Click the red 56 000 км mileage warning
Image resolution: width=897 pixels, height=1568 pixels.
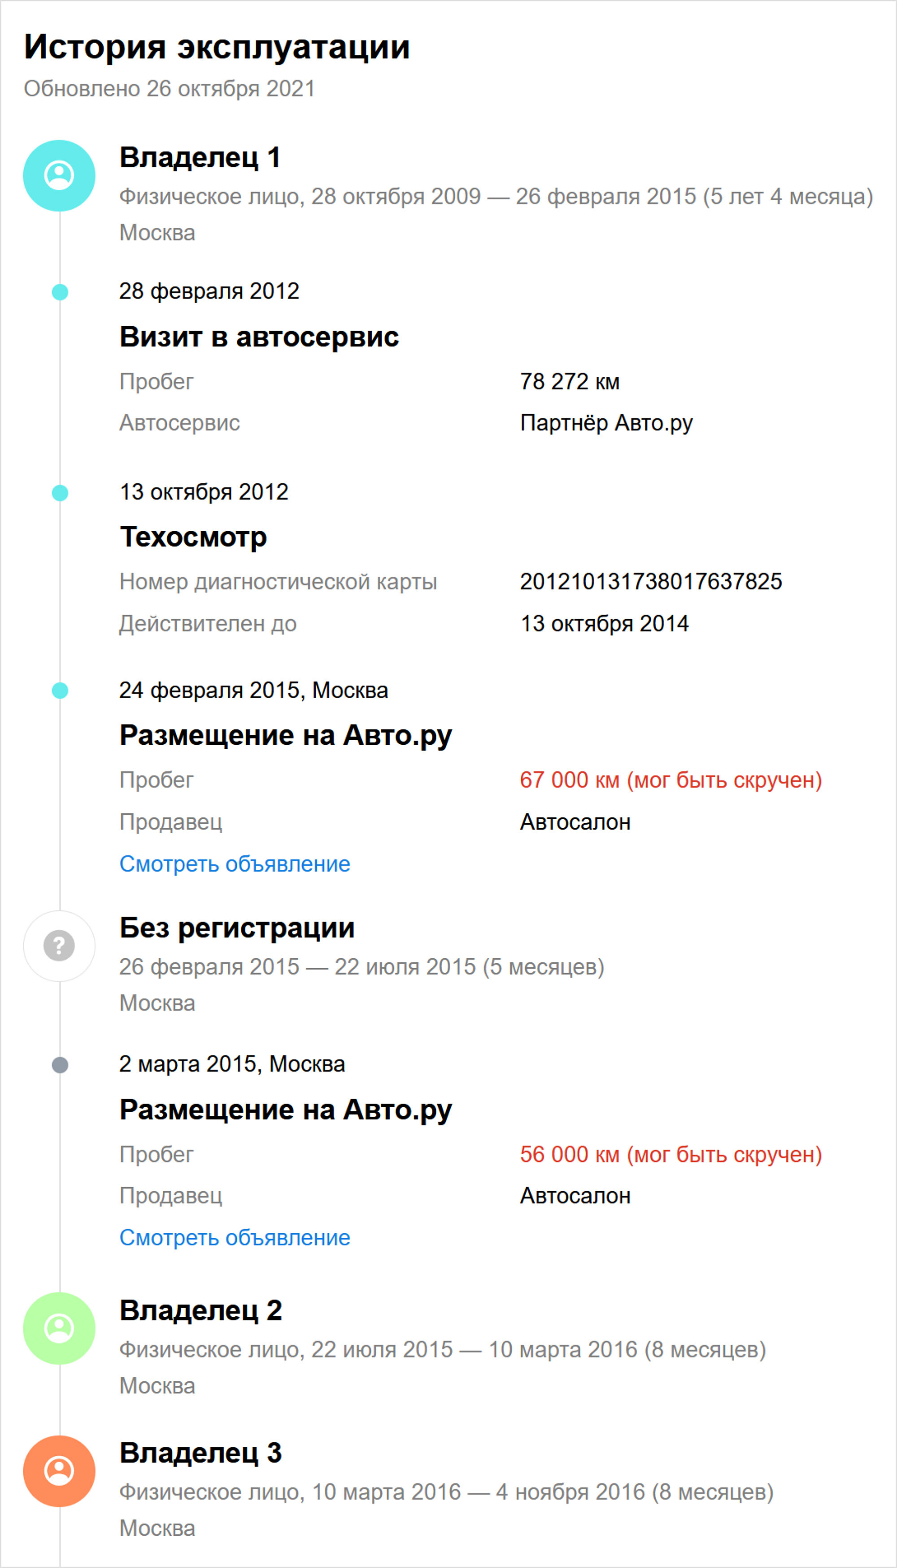(x=671, y=1155)
